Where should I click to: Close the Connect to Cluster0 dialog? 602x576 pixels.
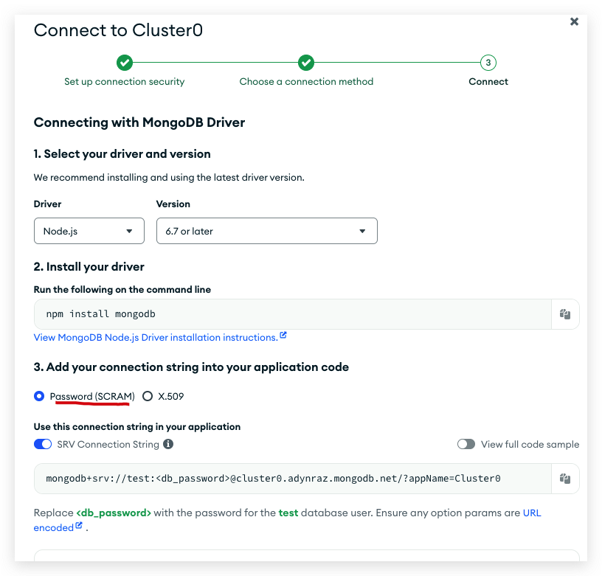574,21
